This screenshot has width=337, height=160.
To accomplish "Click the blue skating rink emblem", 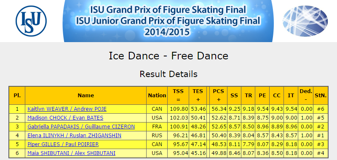I will pyautogui.click(x=305, y=21).
